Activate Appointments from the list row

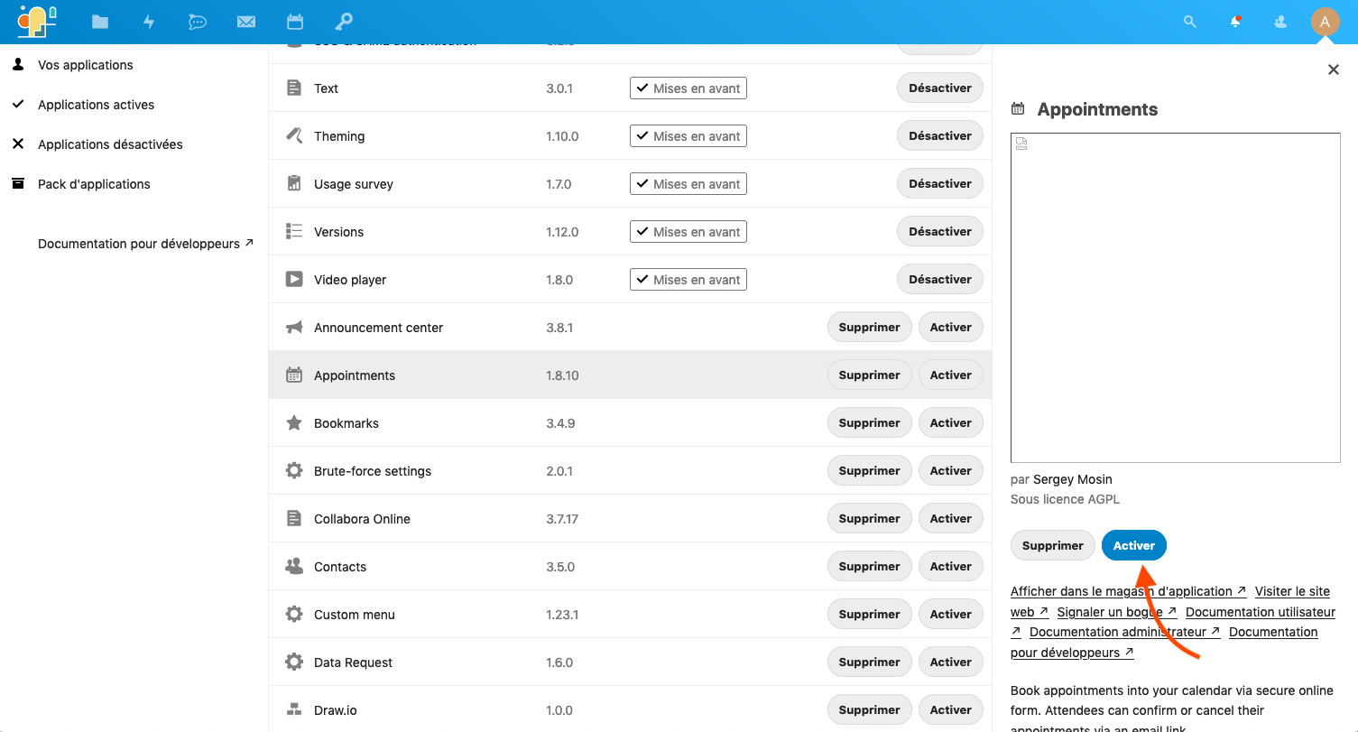(951, 375)
